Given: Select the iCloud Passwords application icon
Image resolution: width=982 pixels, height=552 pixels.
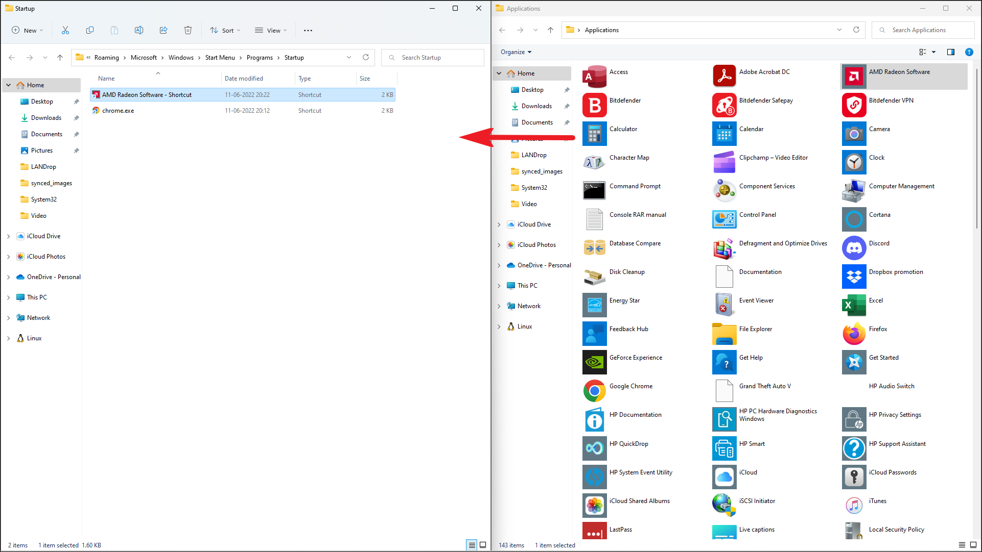Looking at the screenshot, I should (x=854, y=477).
